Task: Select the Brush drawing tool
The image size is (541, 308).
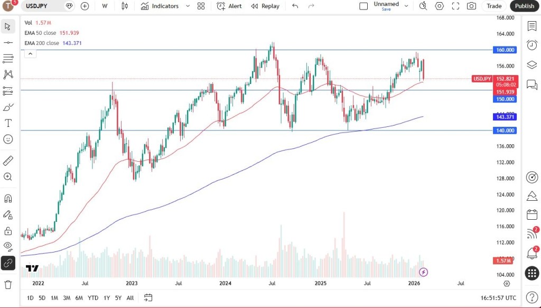Action: (x=8, y=107)
